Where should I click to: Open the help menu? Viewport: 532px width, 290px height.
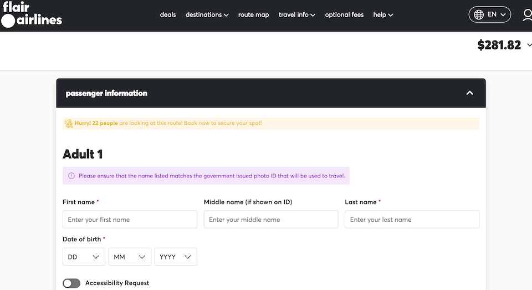(x=383, y=15)
